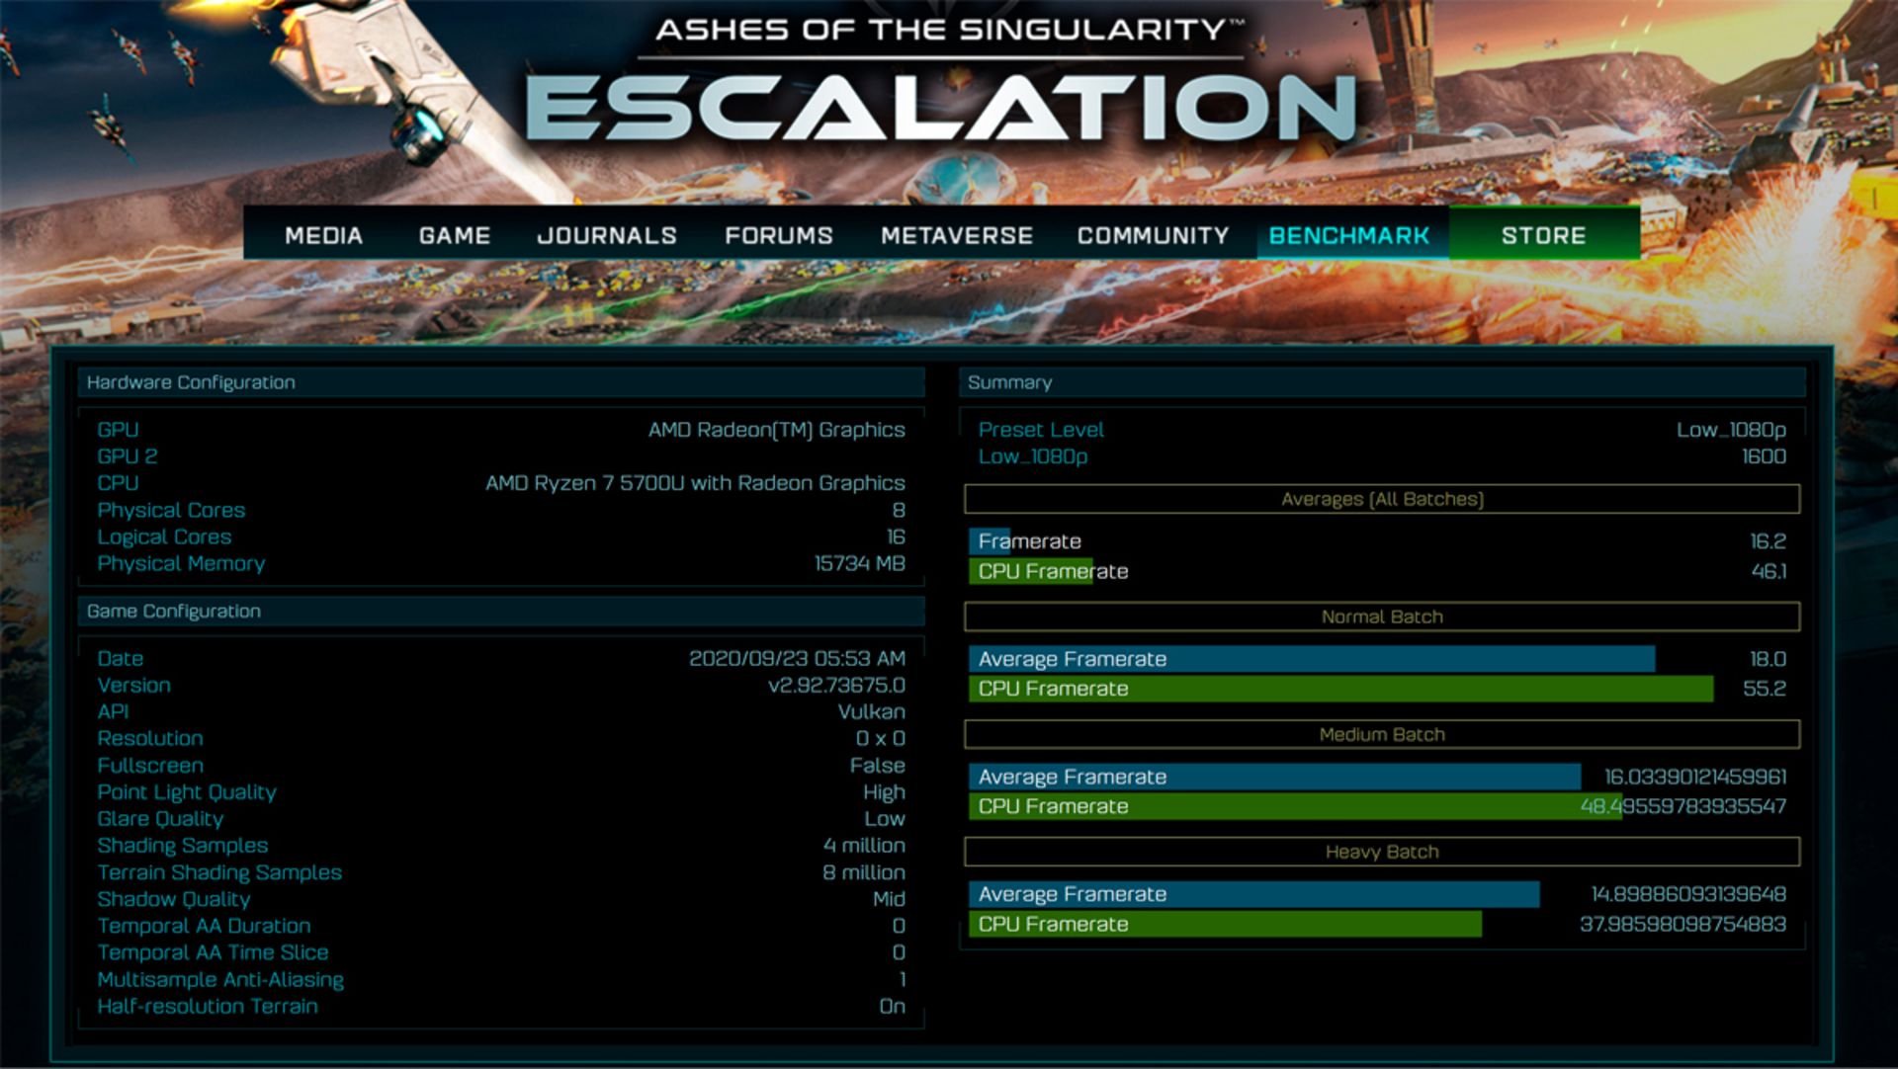Go to the JOURNALS section
This screenshot has height=1069, width=1898.
point(606,235)
